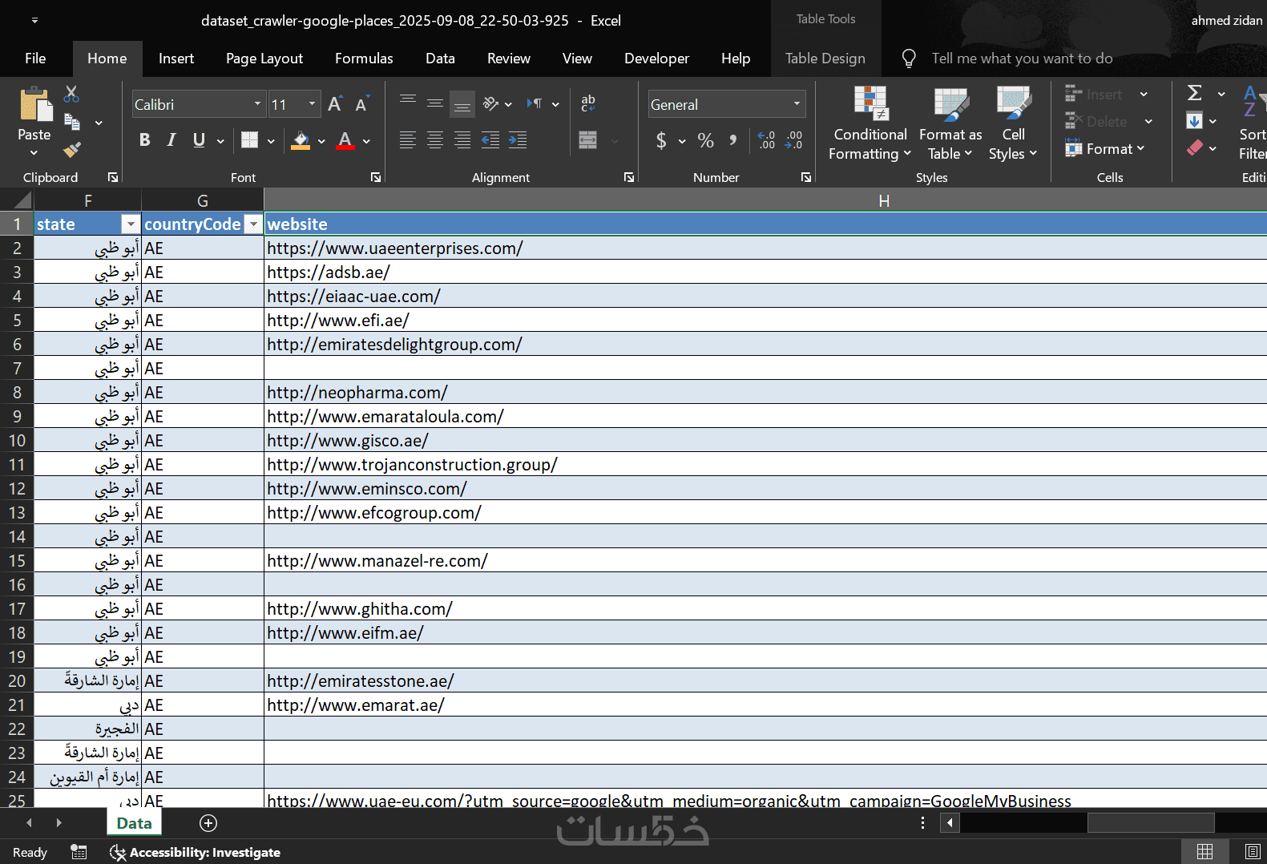The width and height of the screenshot is (1267, 864).
Task: Click the macro recording status bar icon
Action: [79, 852]
